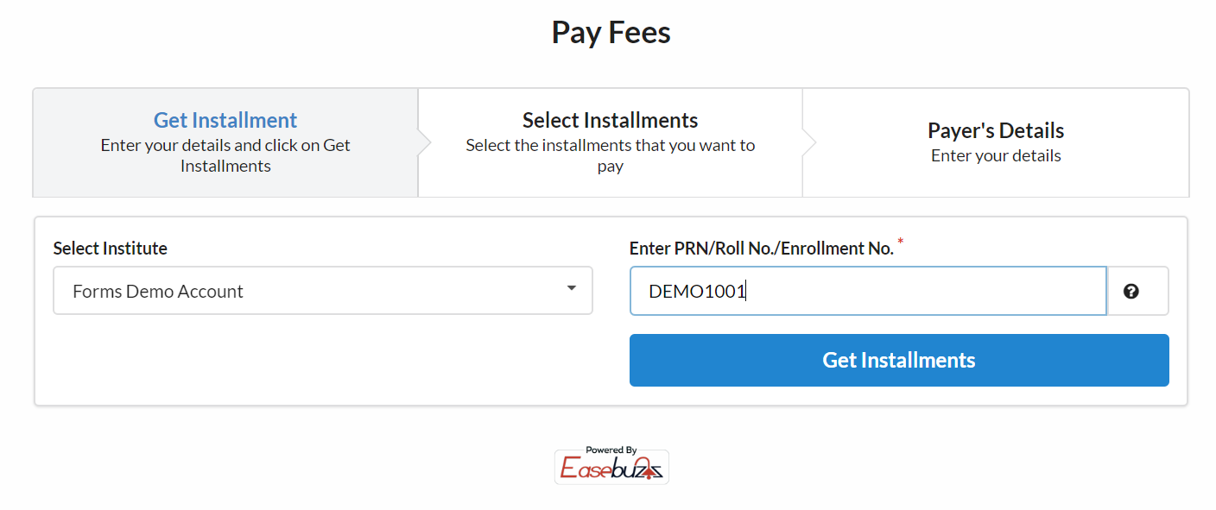The width and height of the screenshot is (1216, 510).
Task: Expand the Forms Demo Account institute selector
Action: (x=322, y=291)
